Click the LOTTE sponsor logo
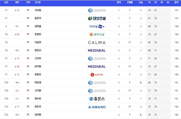181x119 pixels. [97, 75]
